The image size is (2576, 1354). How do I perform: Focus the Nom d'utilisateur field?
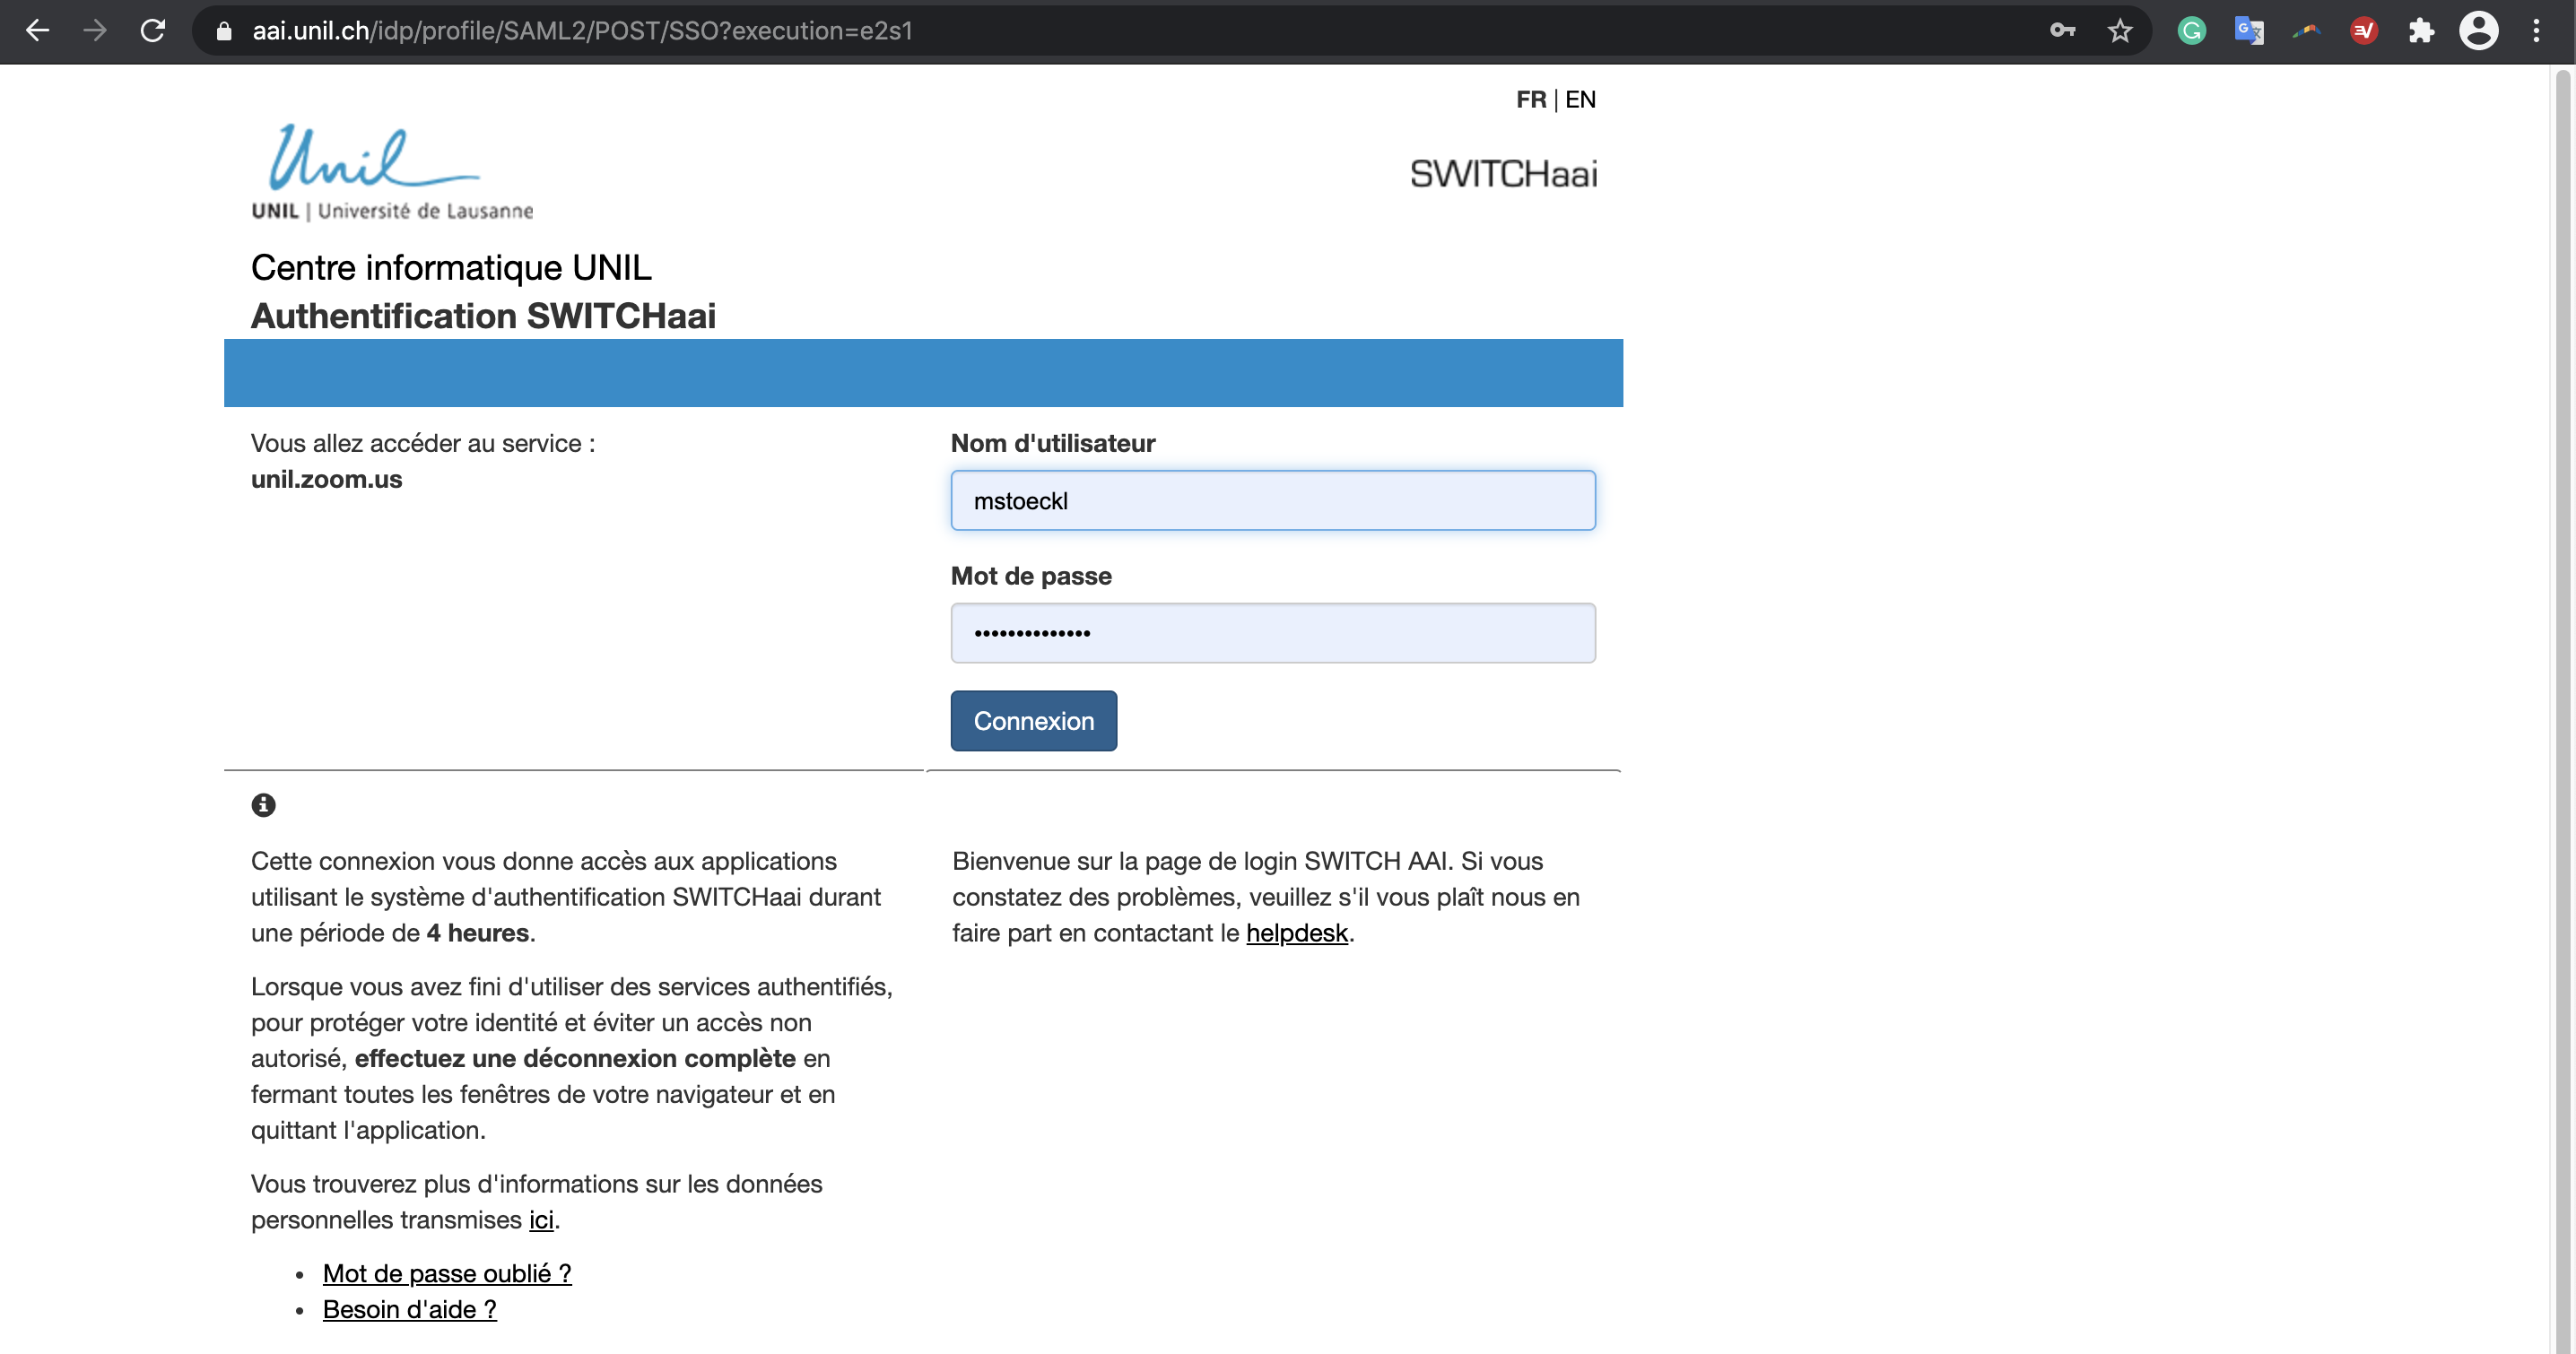point(1272,500)
